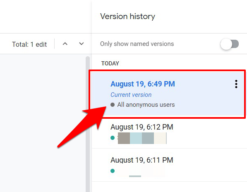Click the TODAY section header

[x=110, y=63]
